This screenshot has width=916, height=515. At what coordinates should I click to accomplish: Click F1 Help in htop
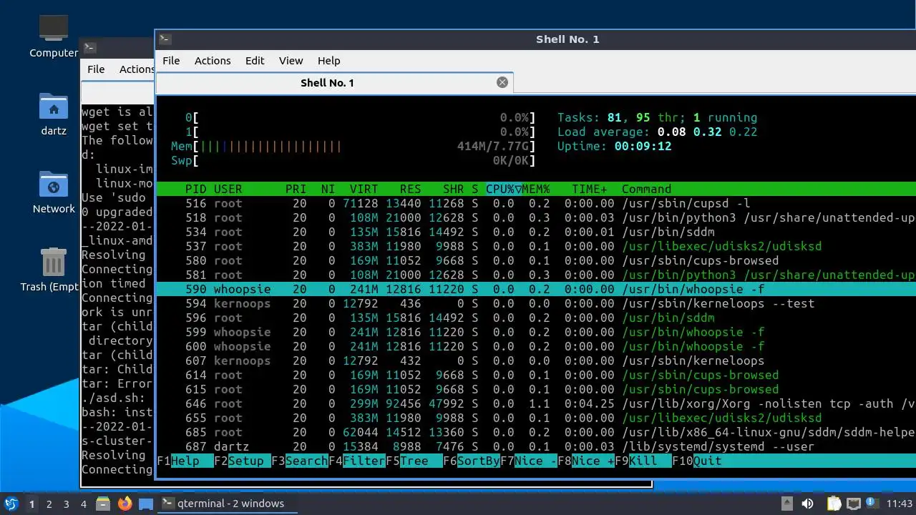click(x=185, y=461)
